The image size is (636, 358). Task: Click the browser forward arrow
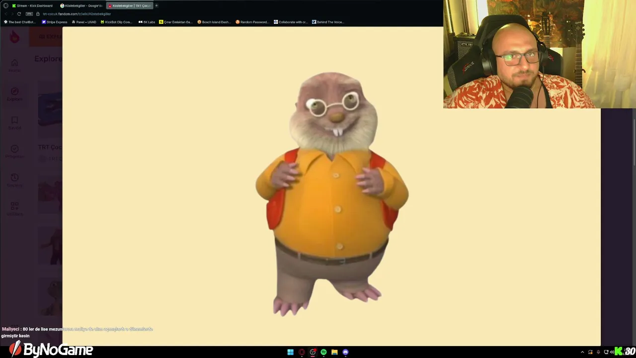12,14
